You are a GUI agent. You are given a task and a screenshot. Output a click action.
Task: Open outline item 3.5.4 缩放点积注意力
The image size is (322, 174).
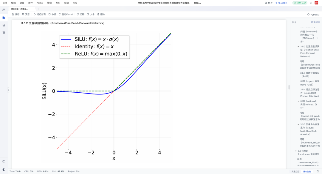(x=310, y=93)
